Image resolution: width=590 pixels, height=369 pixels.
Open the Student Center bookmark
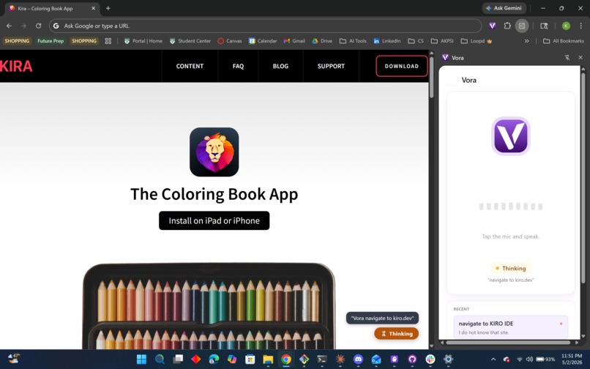[x=190, y=41]
